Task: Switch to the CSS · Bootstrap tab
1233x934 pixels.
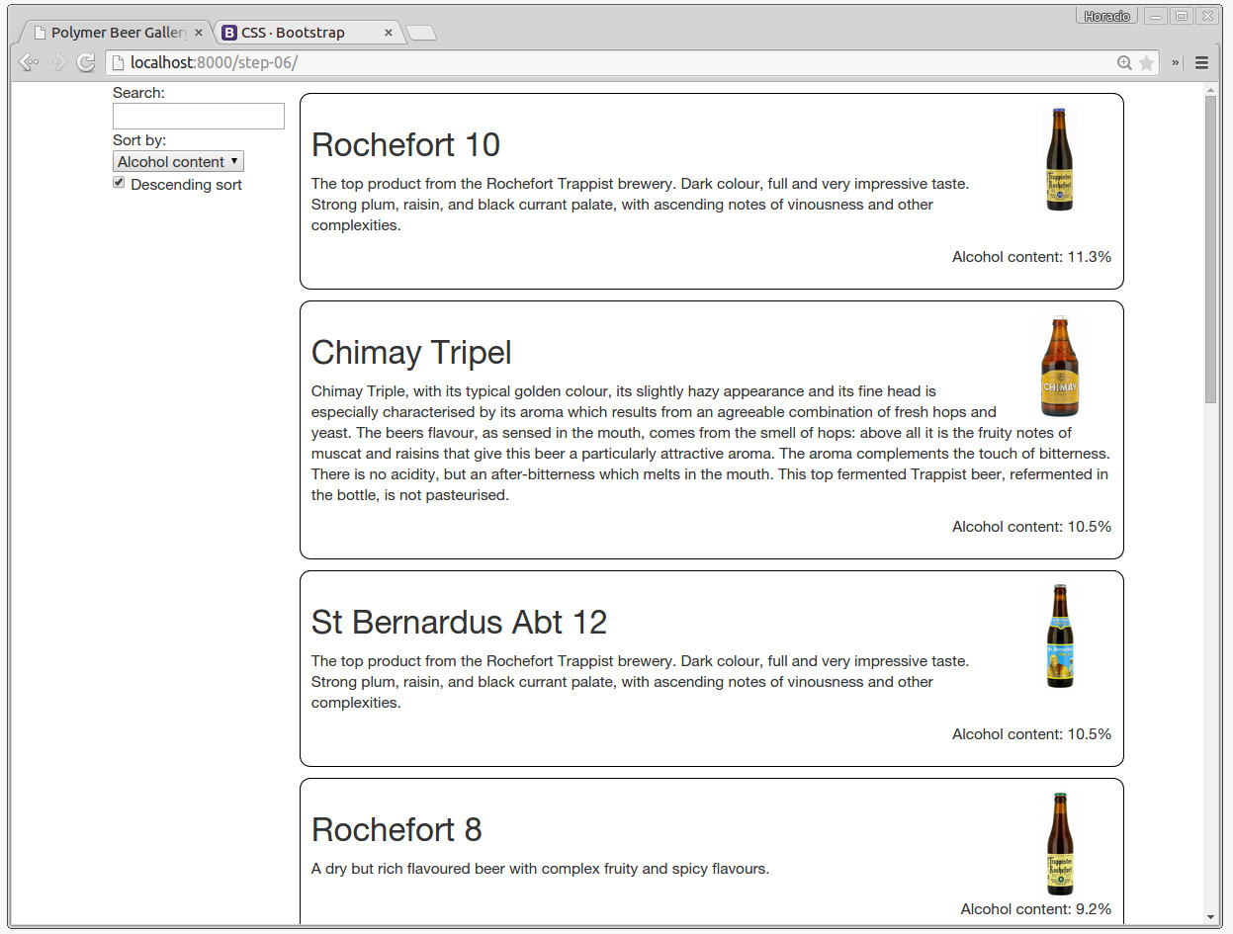Action: [x=307, y=33]
